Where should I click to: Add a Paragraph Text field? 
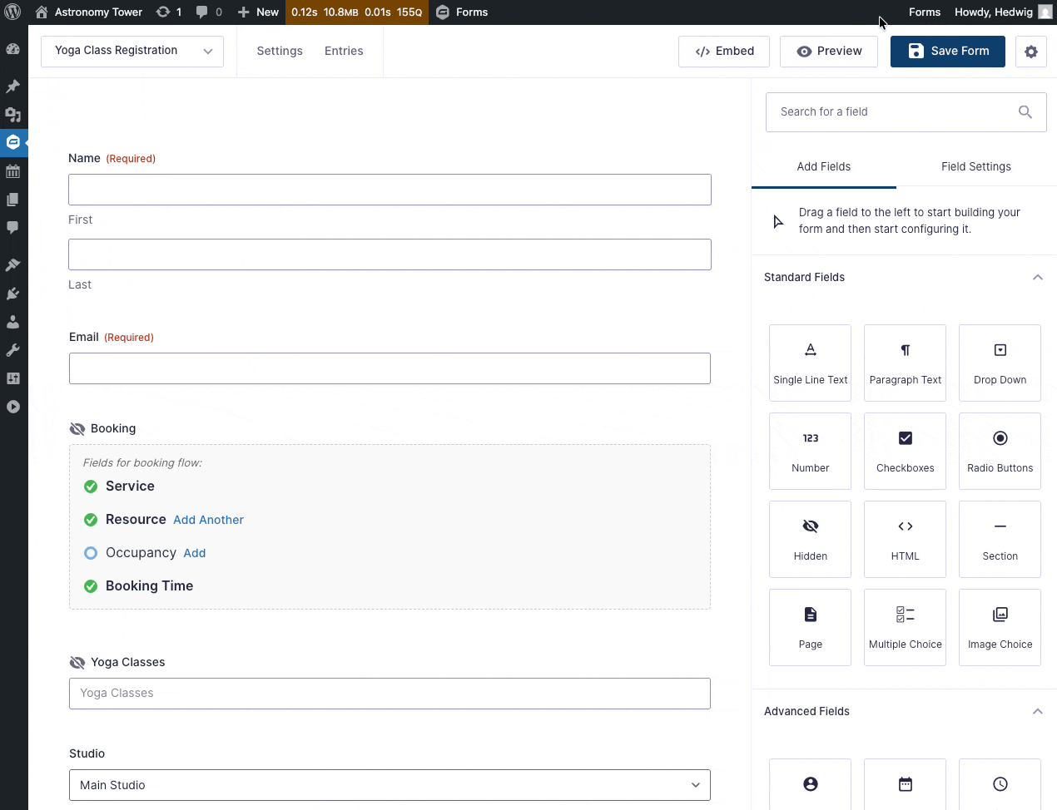click(905, 363)
